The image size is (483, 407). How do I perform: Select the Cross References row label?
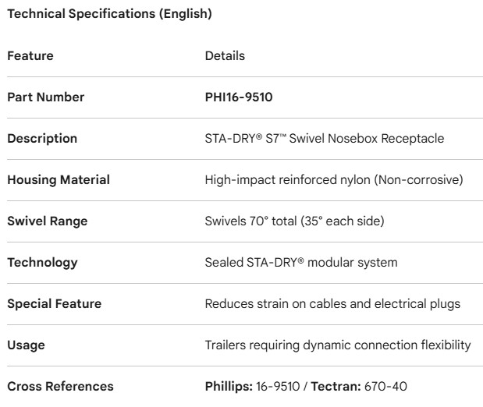[60, 387]
